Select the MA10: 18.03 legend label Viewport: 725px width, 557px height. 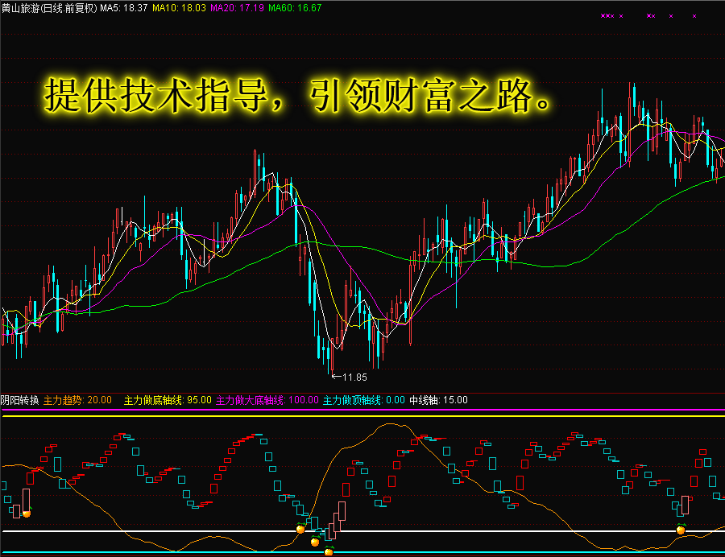tap(179, 8)
